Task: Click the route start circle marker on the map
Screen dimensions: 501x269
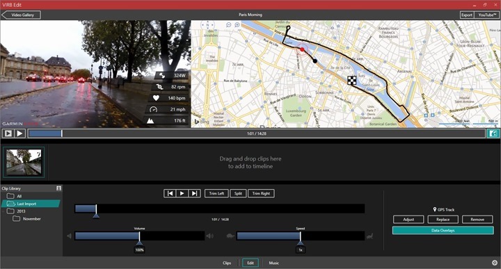Action: [288, 28]
